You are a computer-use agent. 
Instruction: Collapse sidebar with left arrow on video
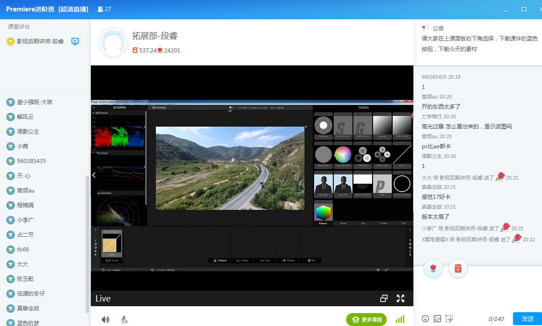[x=94, y=175]
